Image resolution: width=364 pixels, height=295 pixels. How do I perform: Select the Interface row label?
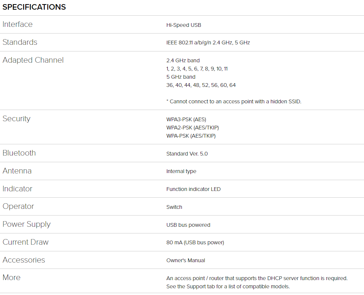pos(18,24)
